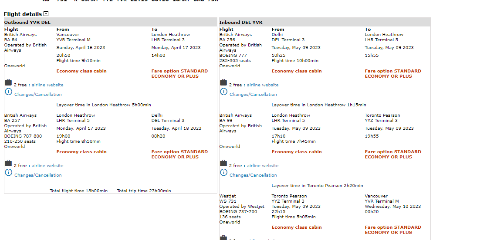Open the airline website link for BA 256
The image size is (497, 240).
(x=263, y=85)
